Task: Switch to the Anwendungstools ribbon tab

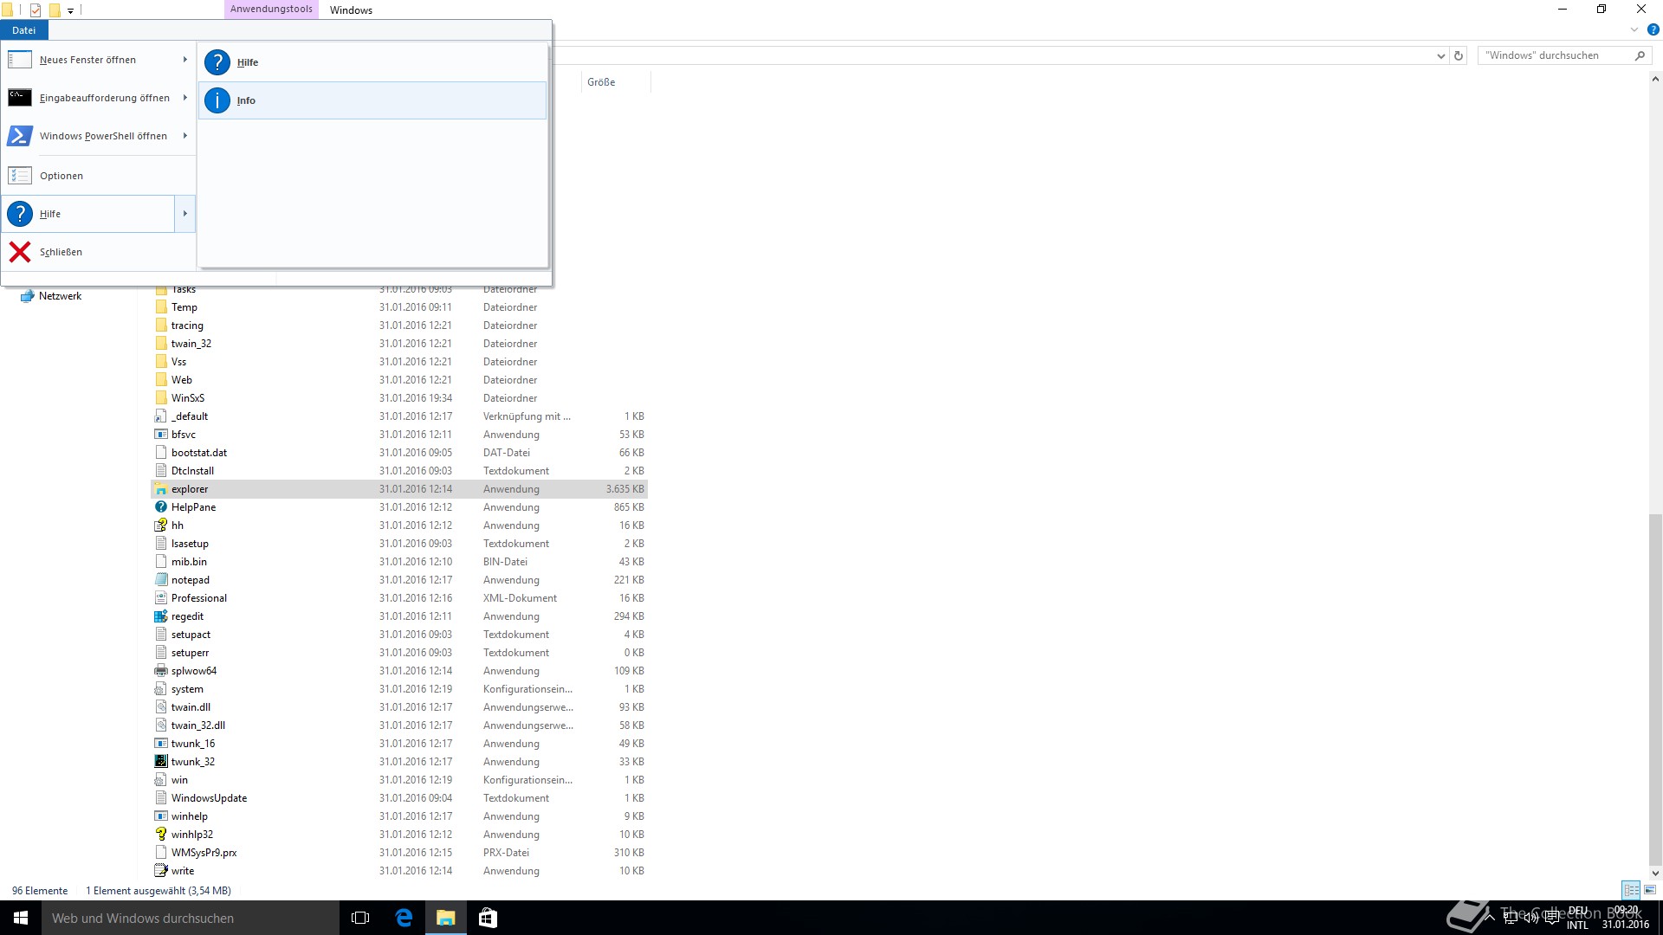Action: coord(271,10)
